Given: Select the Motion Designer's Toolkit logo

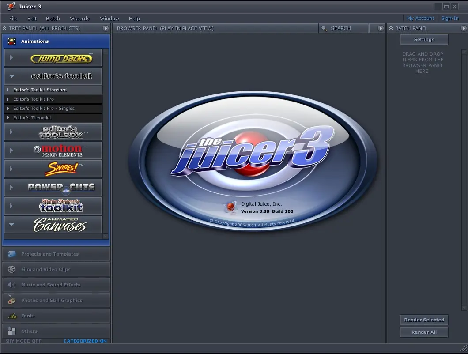Looking at the screenshot, I should pyautogui.click(x=61, y=206).
